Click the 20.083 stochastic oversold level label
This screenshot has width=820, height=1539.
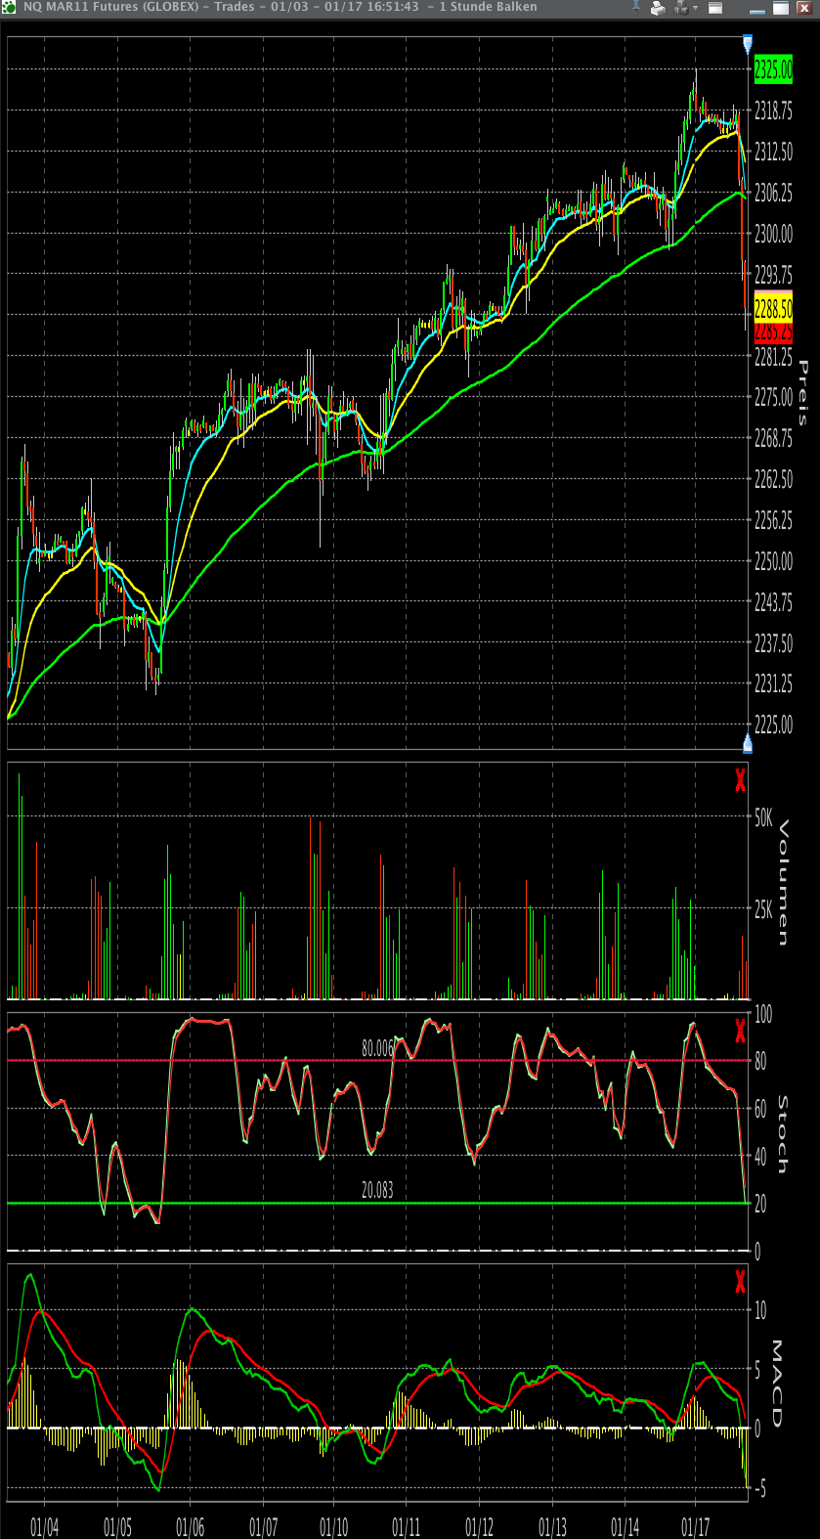tap(377, 1190)
